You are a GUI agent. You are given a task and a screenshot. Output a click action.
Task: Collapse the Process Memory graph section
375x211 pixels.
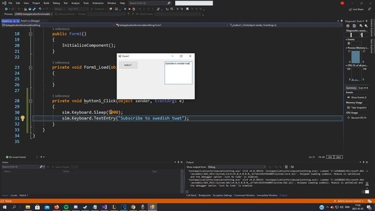click(346, 48)
